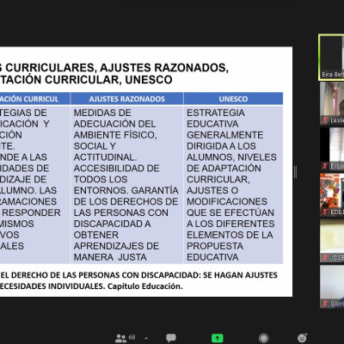Select Elizabeth's video thumbnail
344x344 pixels.
(332, 149)
